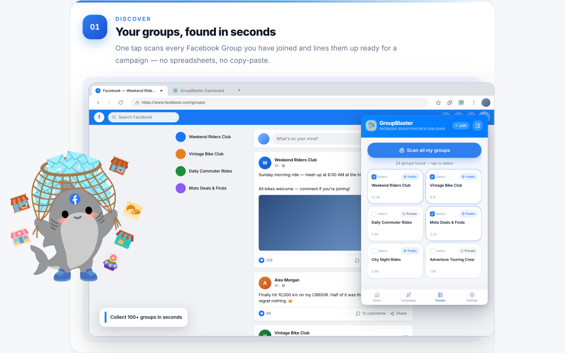This screenshot has height=353, width=565.
Task: Uncheck the Vintage Bike Club group card
Action: tap(432, 176)
